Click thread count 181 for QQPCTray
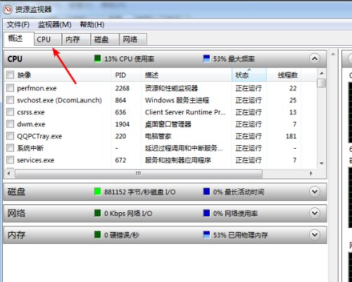Image resolution: width=352 pixels, height=282 pixels. click(x=291, y=136)
